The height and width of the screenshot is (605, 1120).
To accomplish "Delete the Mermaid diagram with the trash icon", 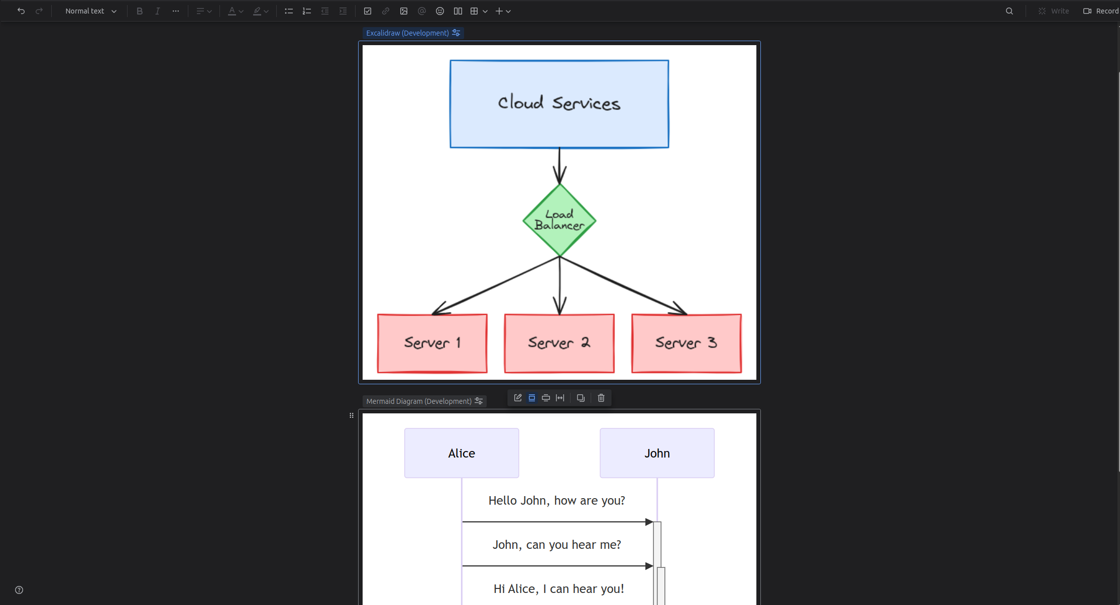I will (601, 398).
